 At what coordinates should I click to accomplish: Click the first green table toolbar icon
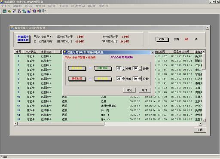pos(4,11)
